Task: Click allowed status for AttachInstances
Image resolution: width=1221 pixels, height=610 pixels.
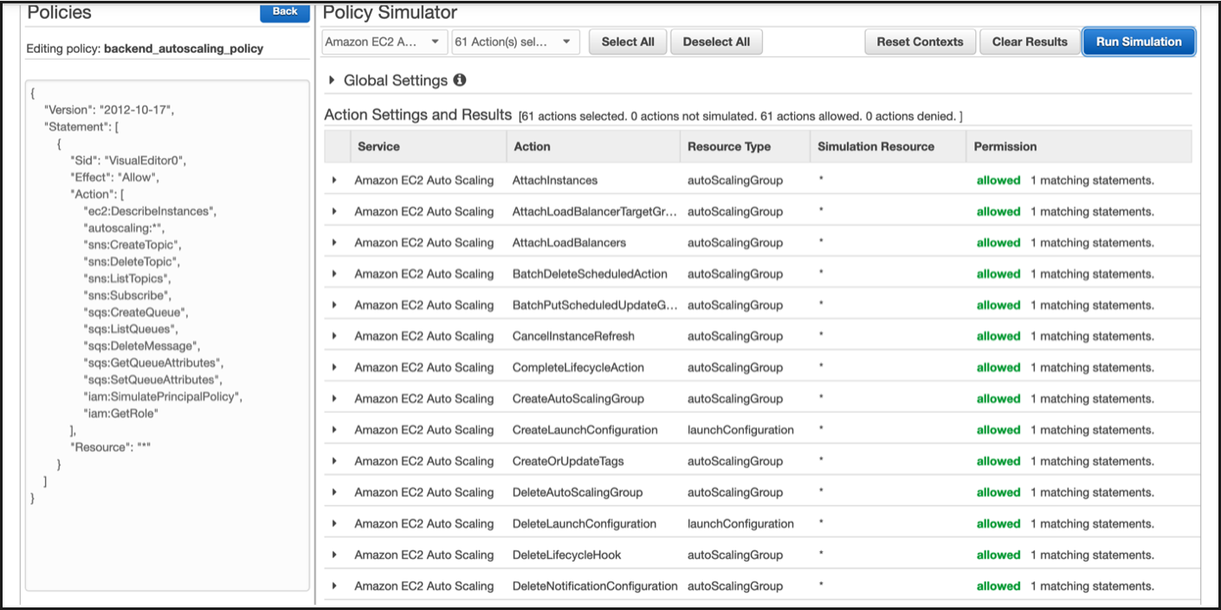Action: pyautogui.click(x=998, y=181)
